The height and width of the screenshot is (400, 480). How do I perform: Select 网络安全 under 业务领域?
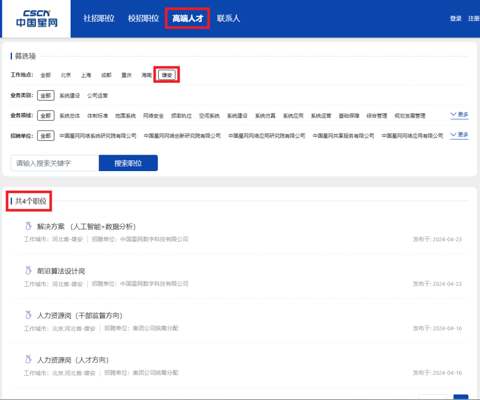tap(153, 115)
